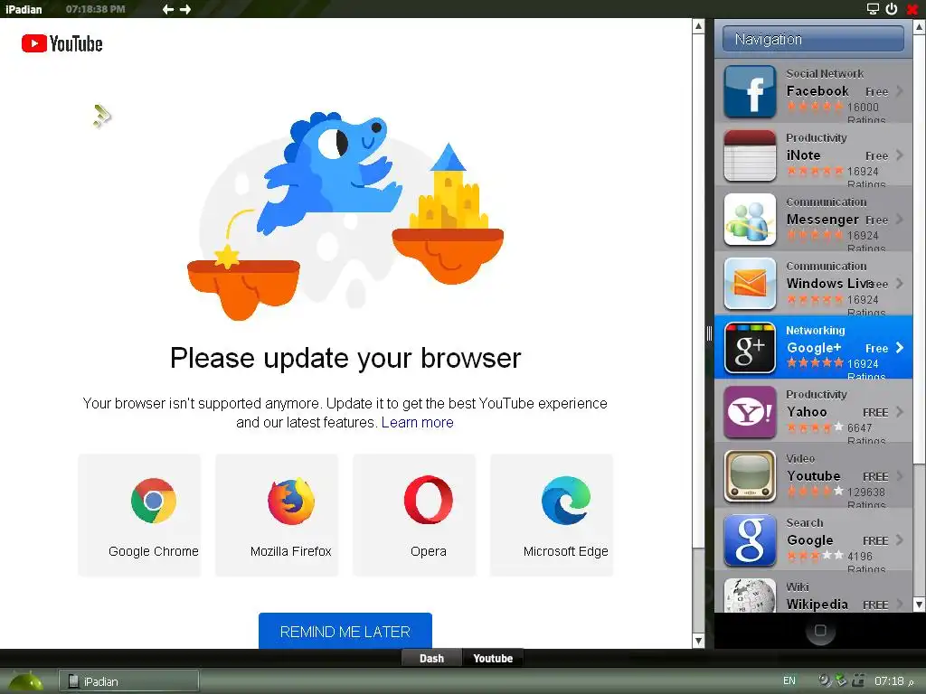Screen dimensions: 926x694
Task: Expand the Yahoo row chevron
Action: click(x=900, y=411)
